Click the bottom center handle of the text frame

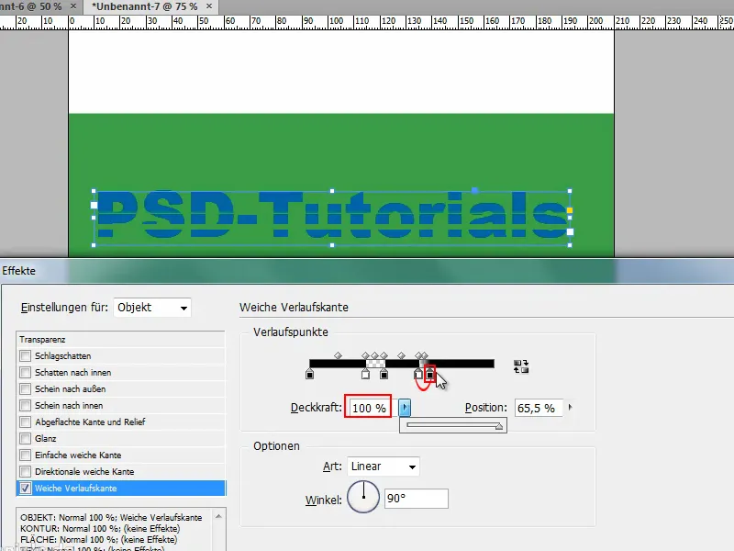click(x=332, y=245)
